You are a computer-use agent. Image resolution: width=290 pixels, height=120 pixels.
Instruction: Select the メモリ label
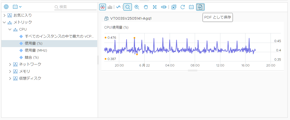(x=25, y=71)
